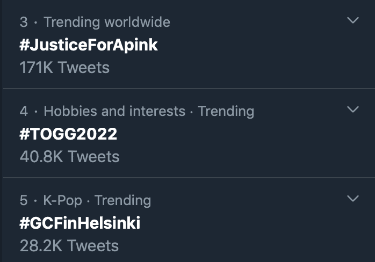Click Trending text after K-Pop

(x=122, y=200)
